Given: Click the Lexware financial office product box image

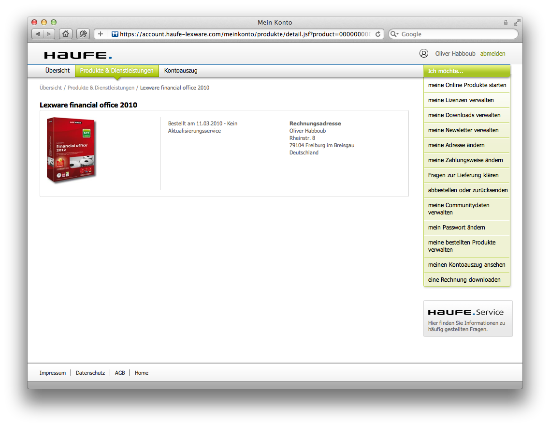Looking at the screenshot, I should (x=71, y=150).
